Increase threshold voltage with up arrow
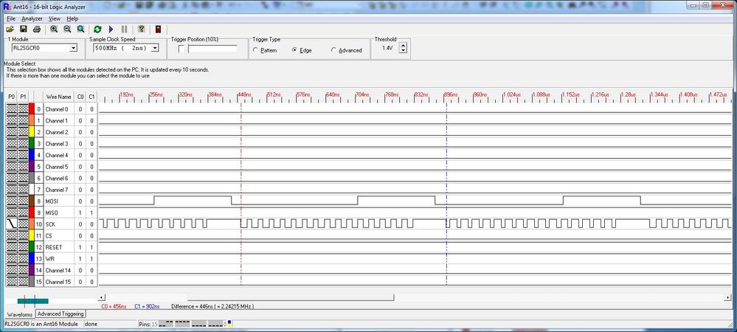737x332 pixels. [x=403, y=46]
